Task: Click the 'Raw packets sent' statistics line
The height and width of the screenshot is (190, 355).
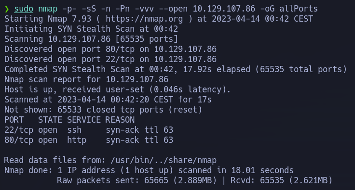Action: tap(194, 180)
